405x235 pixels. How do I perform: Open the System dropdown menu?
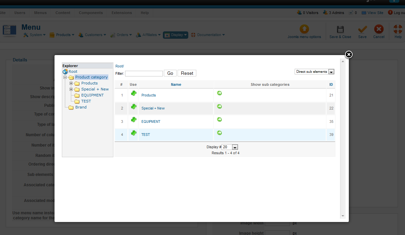34,35
